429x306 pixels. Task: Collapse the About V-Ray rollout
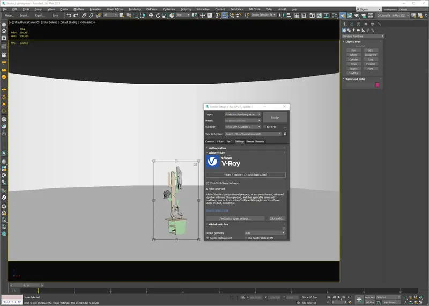click(217, 153)
